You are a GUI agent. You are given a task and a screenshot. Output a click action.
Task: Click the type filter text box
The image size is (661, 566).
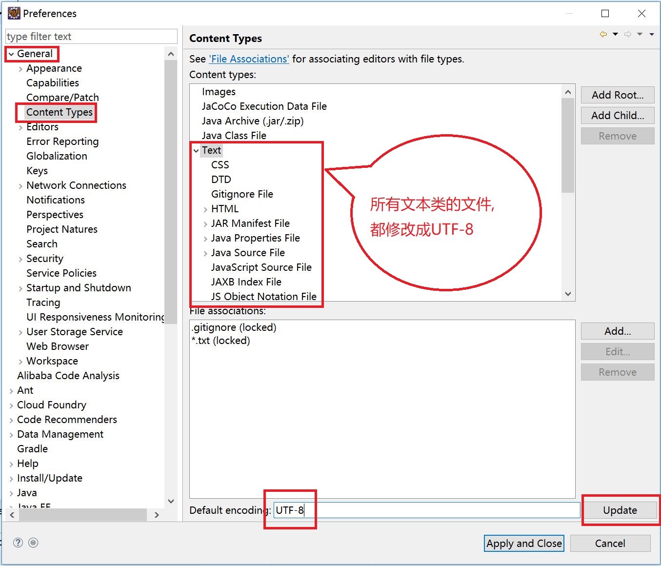[x=91, y=37]
